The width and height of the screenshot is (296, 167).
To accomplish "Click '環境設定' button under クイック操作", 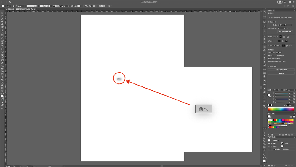I will point(281,73).
